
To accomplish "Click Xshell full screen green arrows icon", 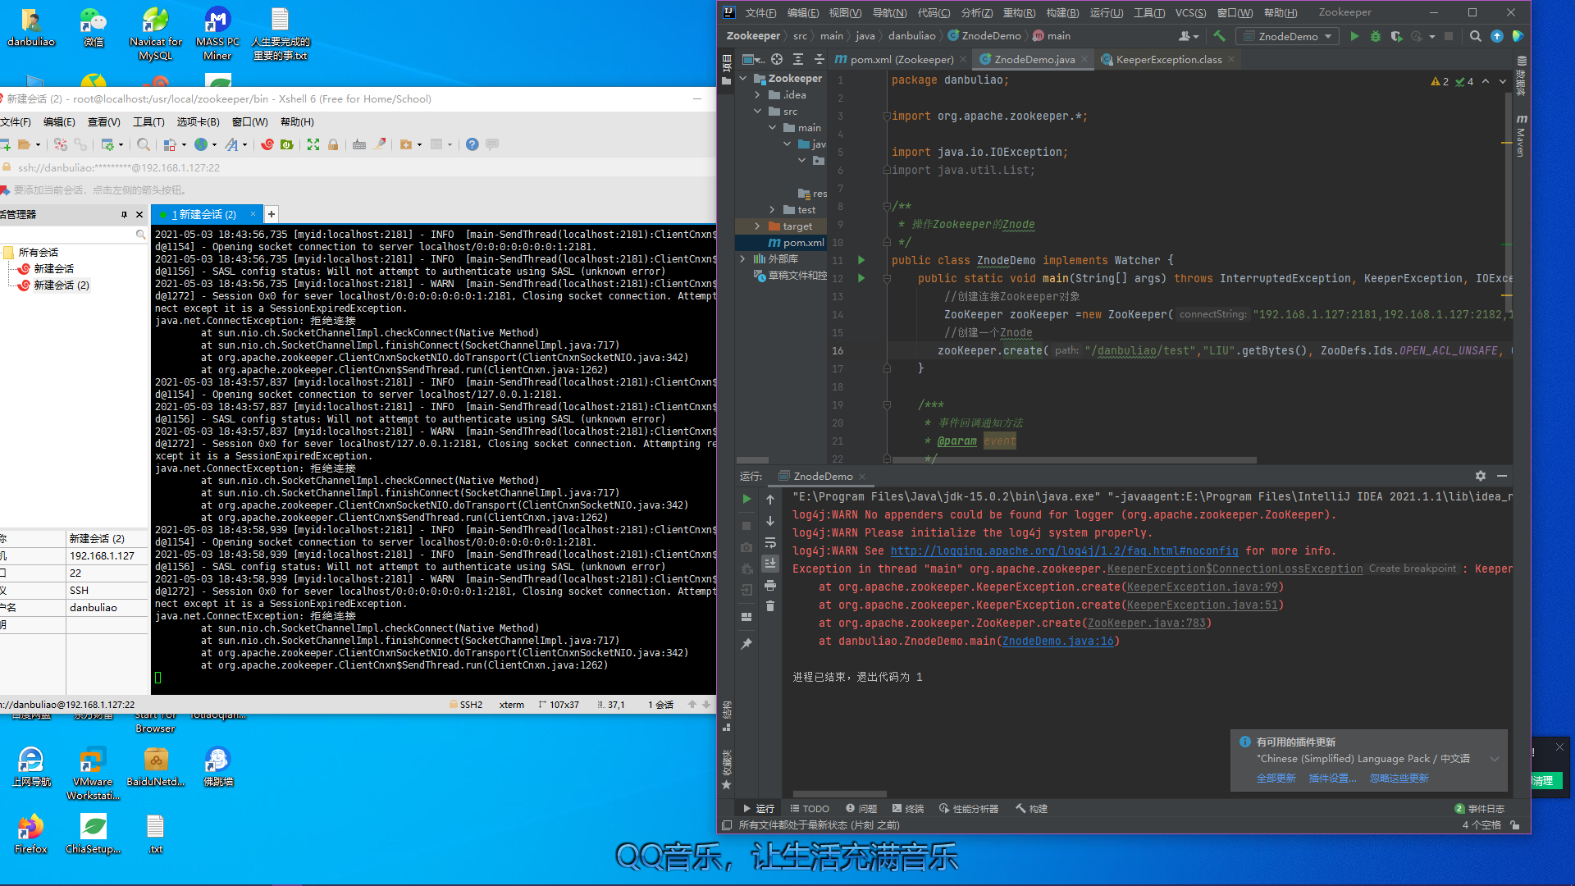I will pyautogui.click(x=313, y=144).
